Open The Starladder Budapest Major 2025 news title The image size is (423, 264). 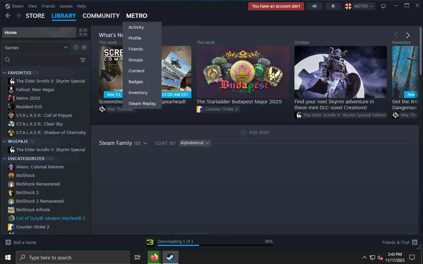tap(239, 102)
